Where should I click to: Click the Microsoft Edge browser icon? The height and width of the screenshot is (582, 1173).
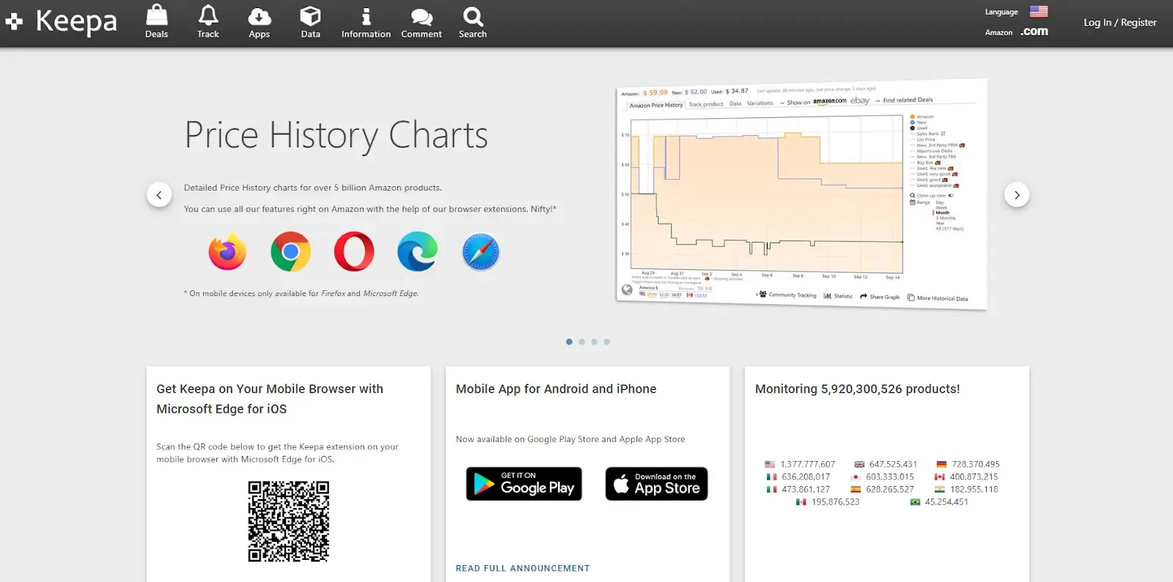coord(418,251)
